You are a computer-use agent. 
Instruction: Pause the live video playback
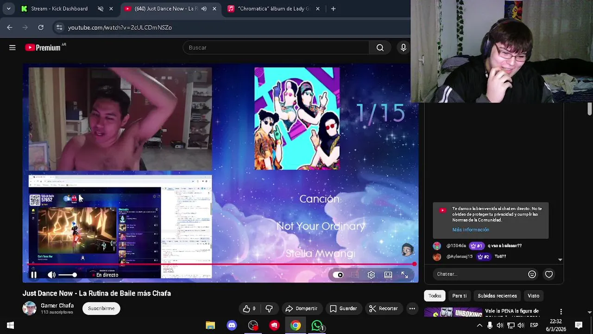pos(34,275)
